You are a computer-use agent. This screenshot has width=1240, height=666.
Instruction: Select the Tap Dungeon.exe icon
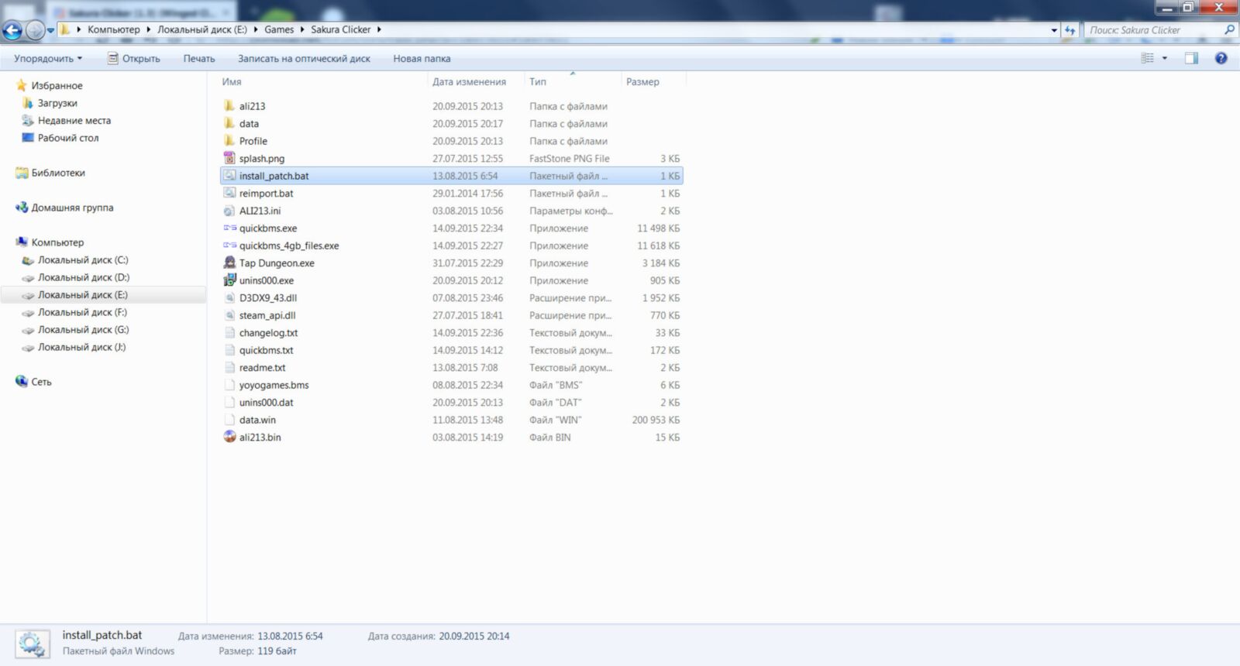tap(229, 263)
